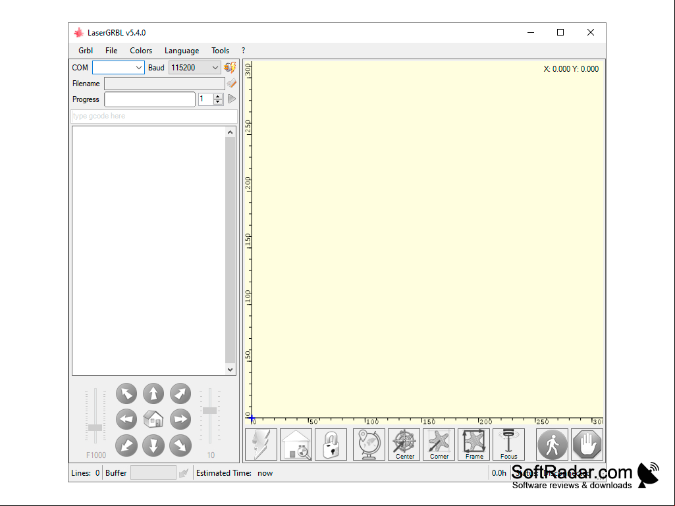Screen dimensions: 675x506
Task: Open the Grbl menu
Action: click(86, 51)
